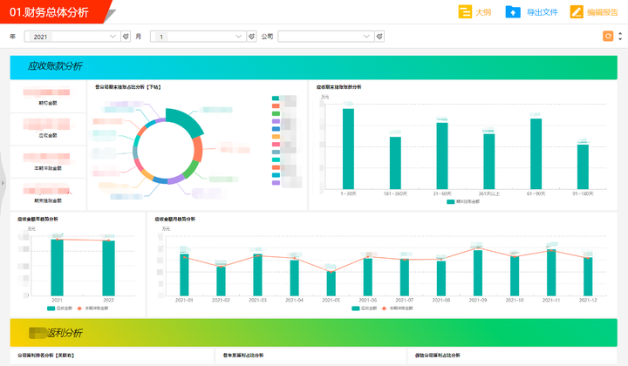Click the 2021-05 bar in monthly chart
The image size is (628, 366).
pos(331,283)
